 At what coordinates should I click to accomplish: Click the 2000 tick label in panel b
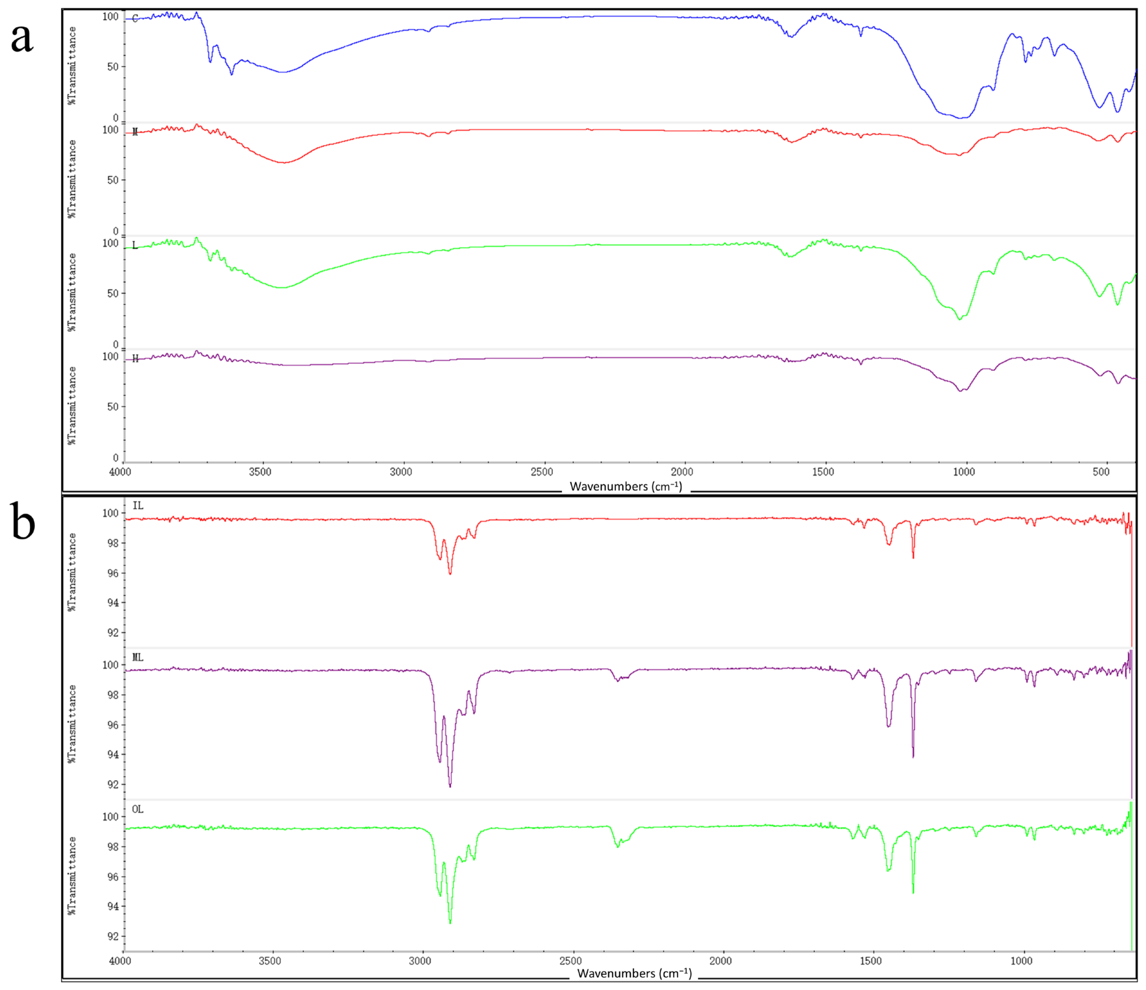pos(720,961)
